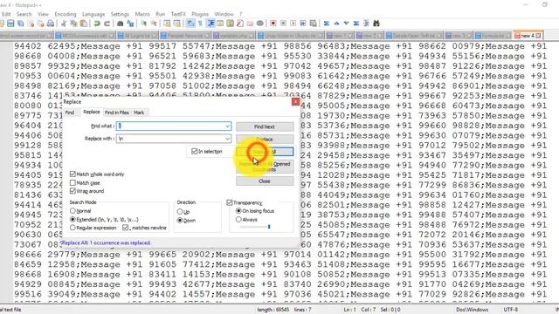
Task: Click Replace All in All Opened Documents
Action: point(265,167)
